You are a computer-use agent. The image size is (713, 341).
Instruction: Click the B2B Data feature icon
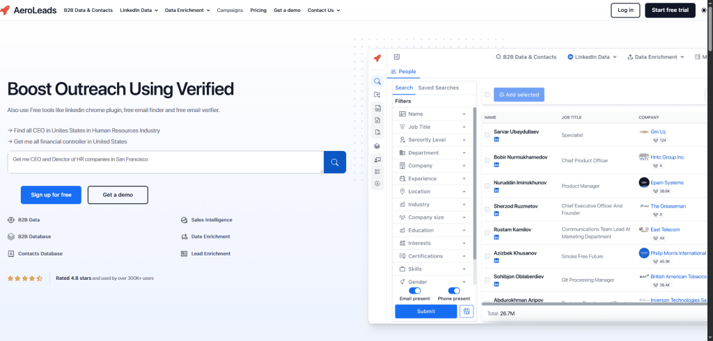[11, 220]
